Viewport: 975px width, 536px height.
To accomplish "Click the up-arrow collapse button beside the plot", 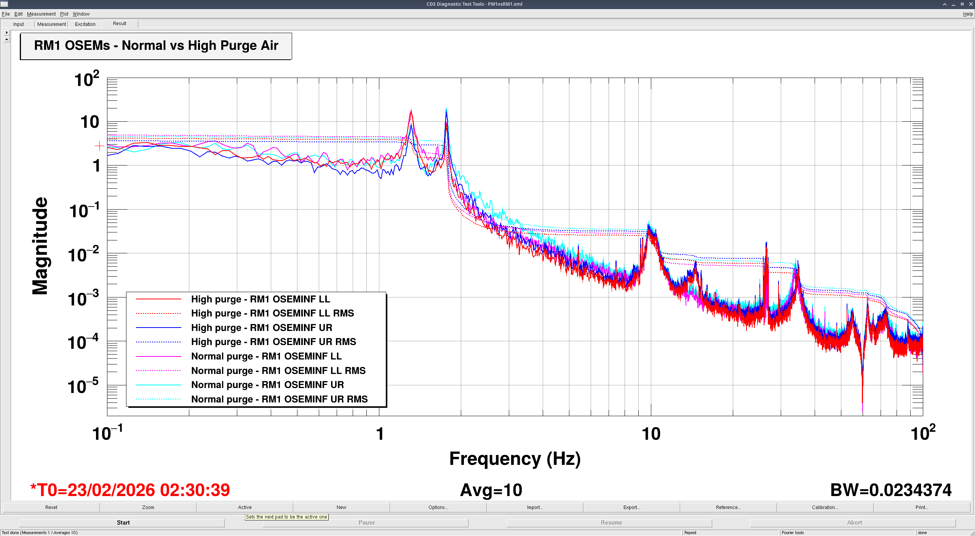I will click(x=6, y=39).
